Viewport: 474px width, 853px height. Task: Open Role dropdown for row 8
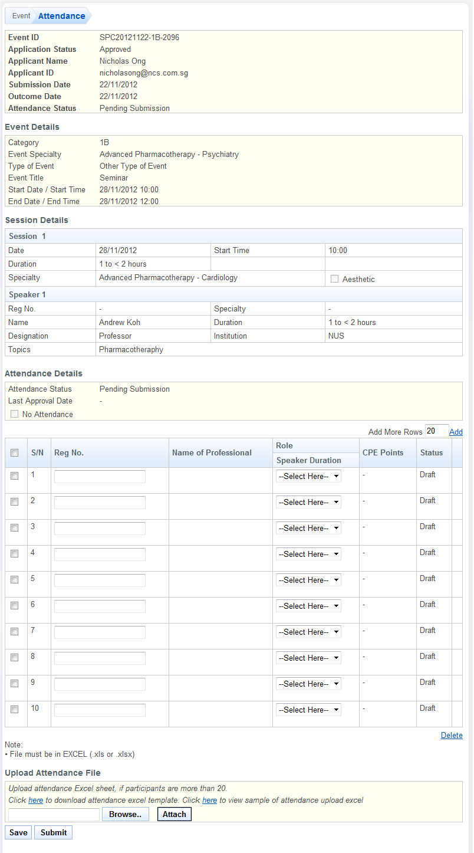click(308, 658)
